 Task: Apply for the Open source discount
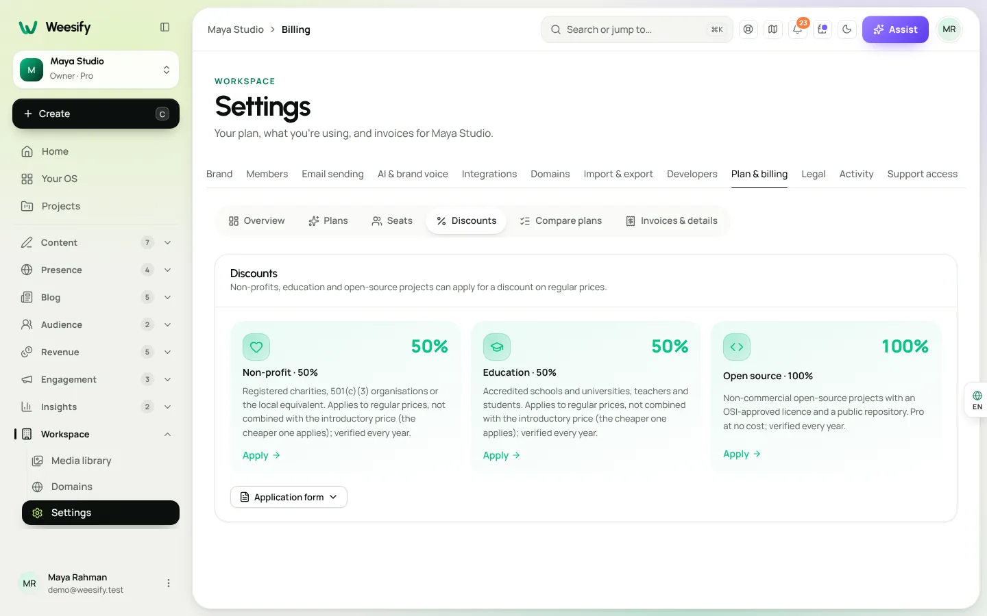tap(742, 454)
